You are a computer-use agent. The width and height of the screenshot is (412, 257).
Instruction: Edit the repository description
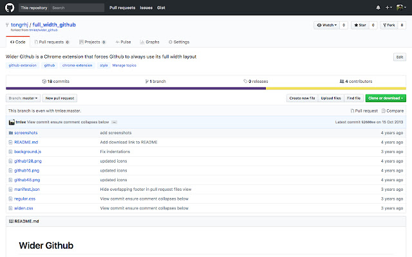[x=400, y=57]
